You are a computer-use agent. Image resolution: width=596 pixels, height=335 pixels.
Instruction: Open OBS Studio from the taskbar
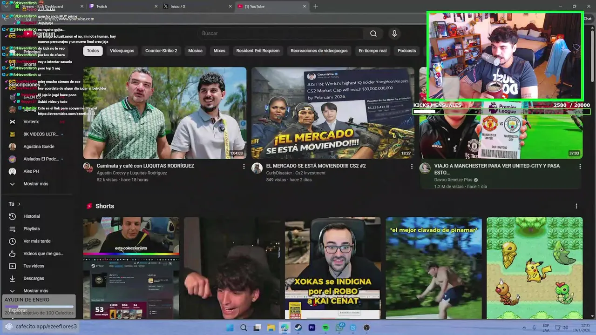click(x=366, y=328)
